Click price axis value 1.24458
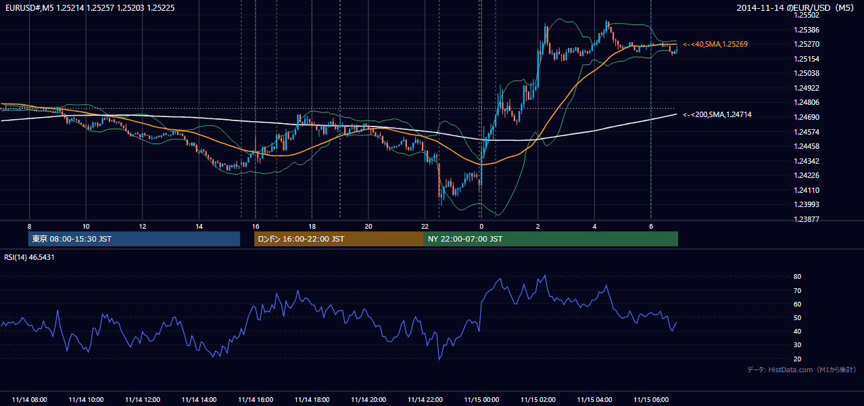This screenshot has height=406, width=864. pos(807,146)
